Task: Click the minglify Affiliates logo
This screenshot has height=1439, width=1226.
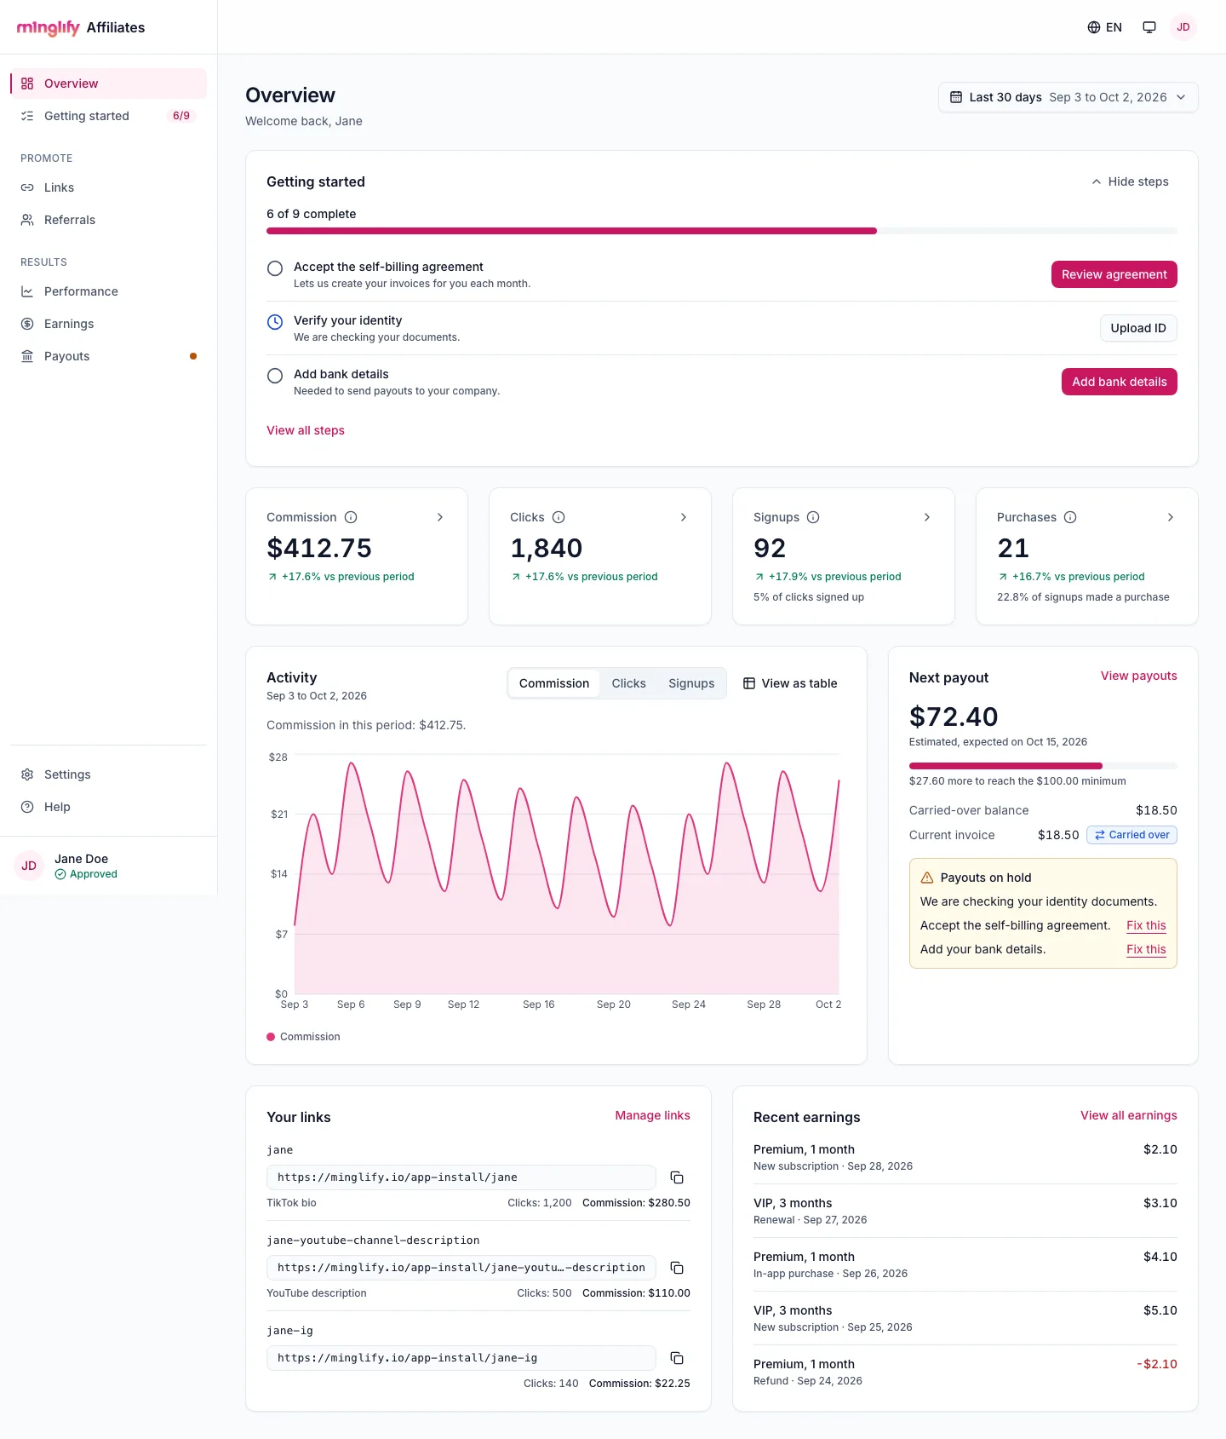Action: 81,27
